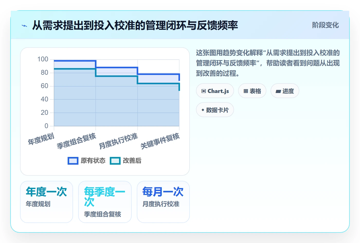Open the 年度一次 data card
This screenshot has width=360, height=243.
point(47,202)
